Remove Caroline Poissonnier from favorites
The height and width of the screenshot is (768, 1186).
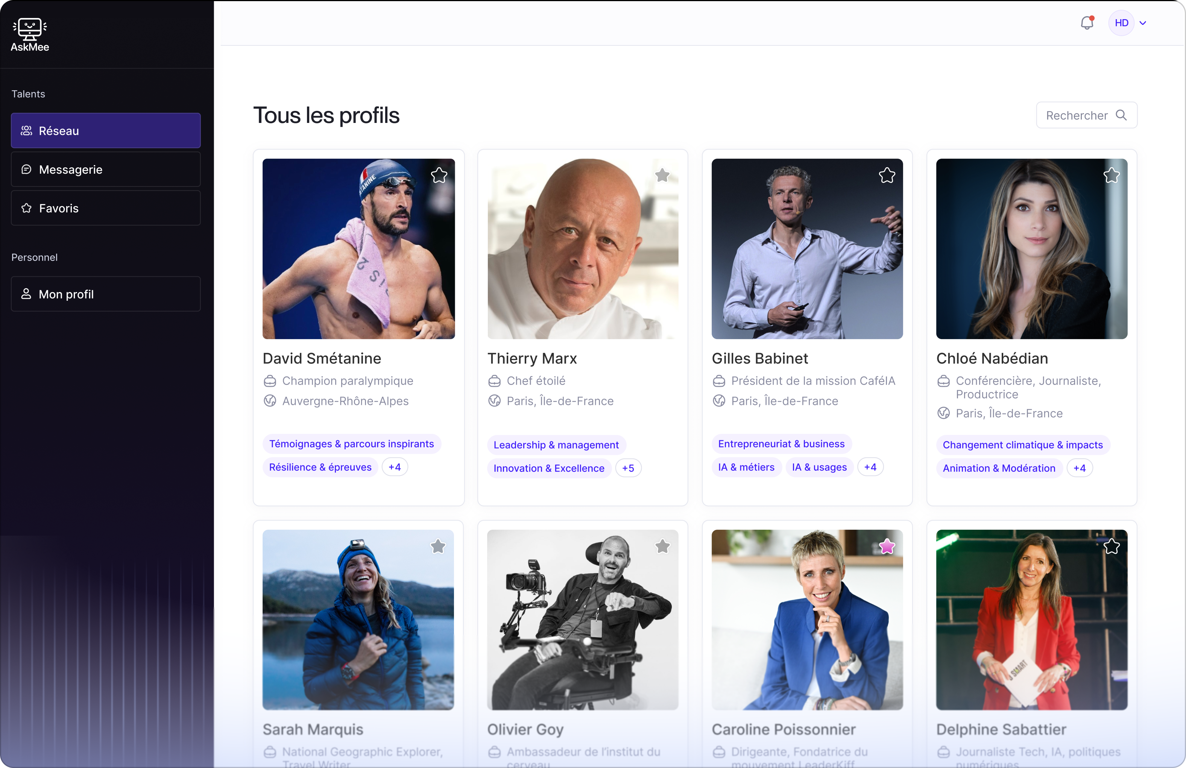(x=887, y=547)
